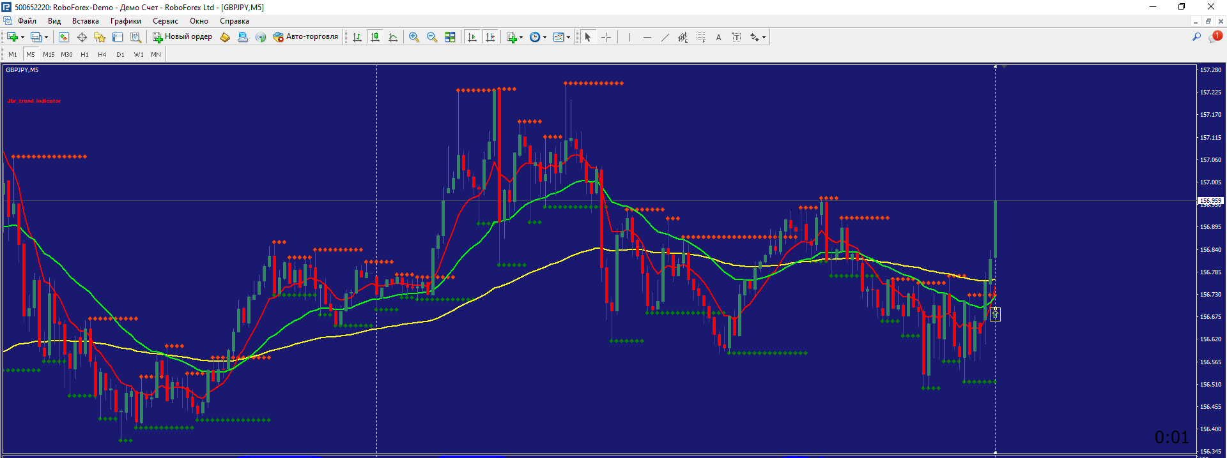This screenshot has width=1227, height=458.
Task: Open the Файл menu
Action: (x=27, y=21)
